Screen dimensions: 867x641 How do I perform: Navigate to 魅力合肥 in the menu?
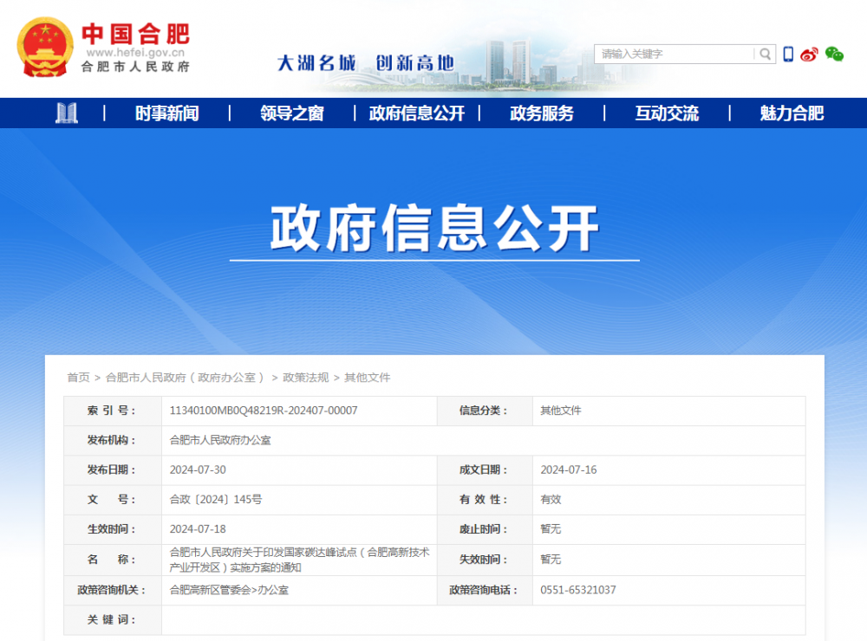pos(791,113)
